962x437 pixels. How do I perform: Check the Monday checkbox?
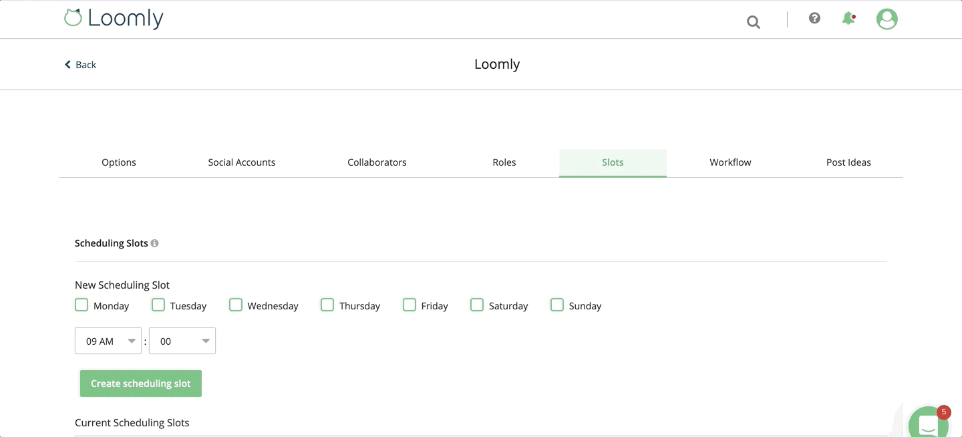pos(82,304)
